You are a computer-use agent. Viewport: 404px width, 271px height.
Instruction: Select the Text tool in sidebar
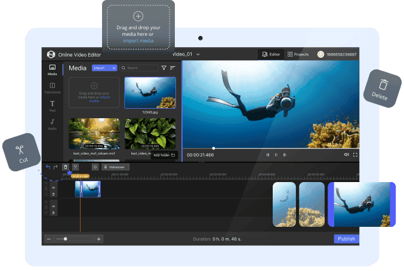click(x=53, y=106)
